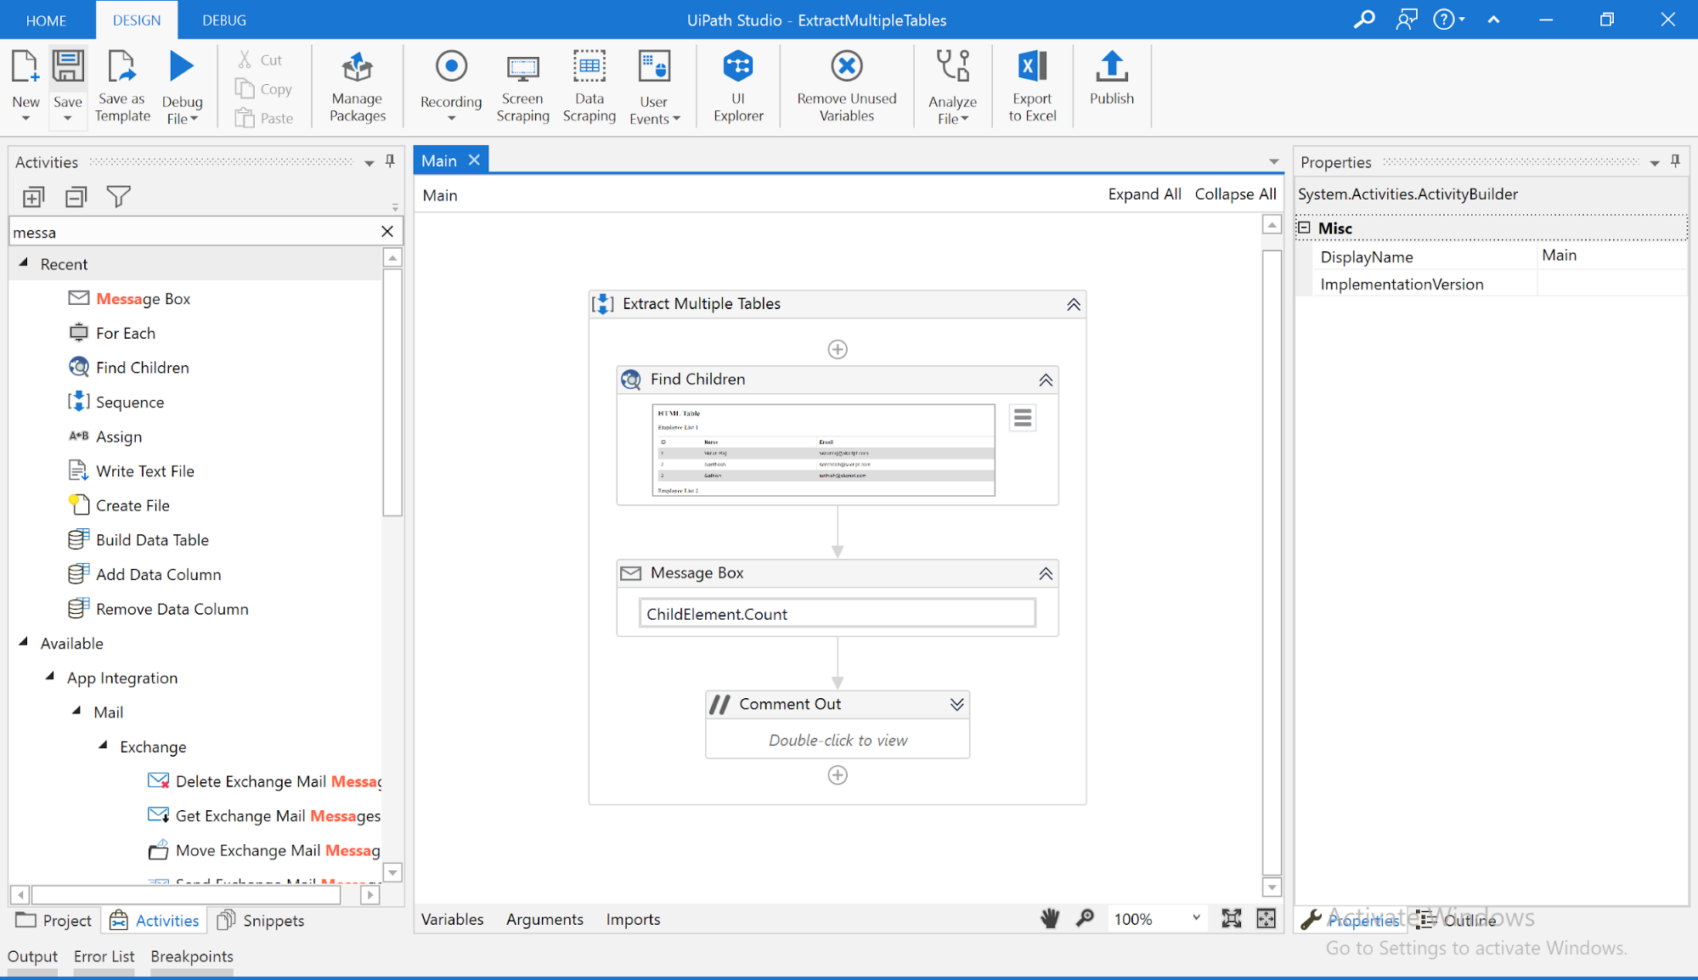1698x980 pixels.
Task: Collapse the Misc property section
Action: (x=1305, y=228)
